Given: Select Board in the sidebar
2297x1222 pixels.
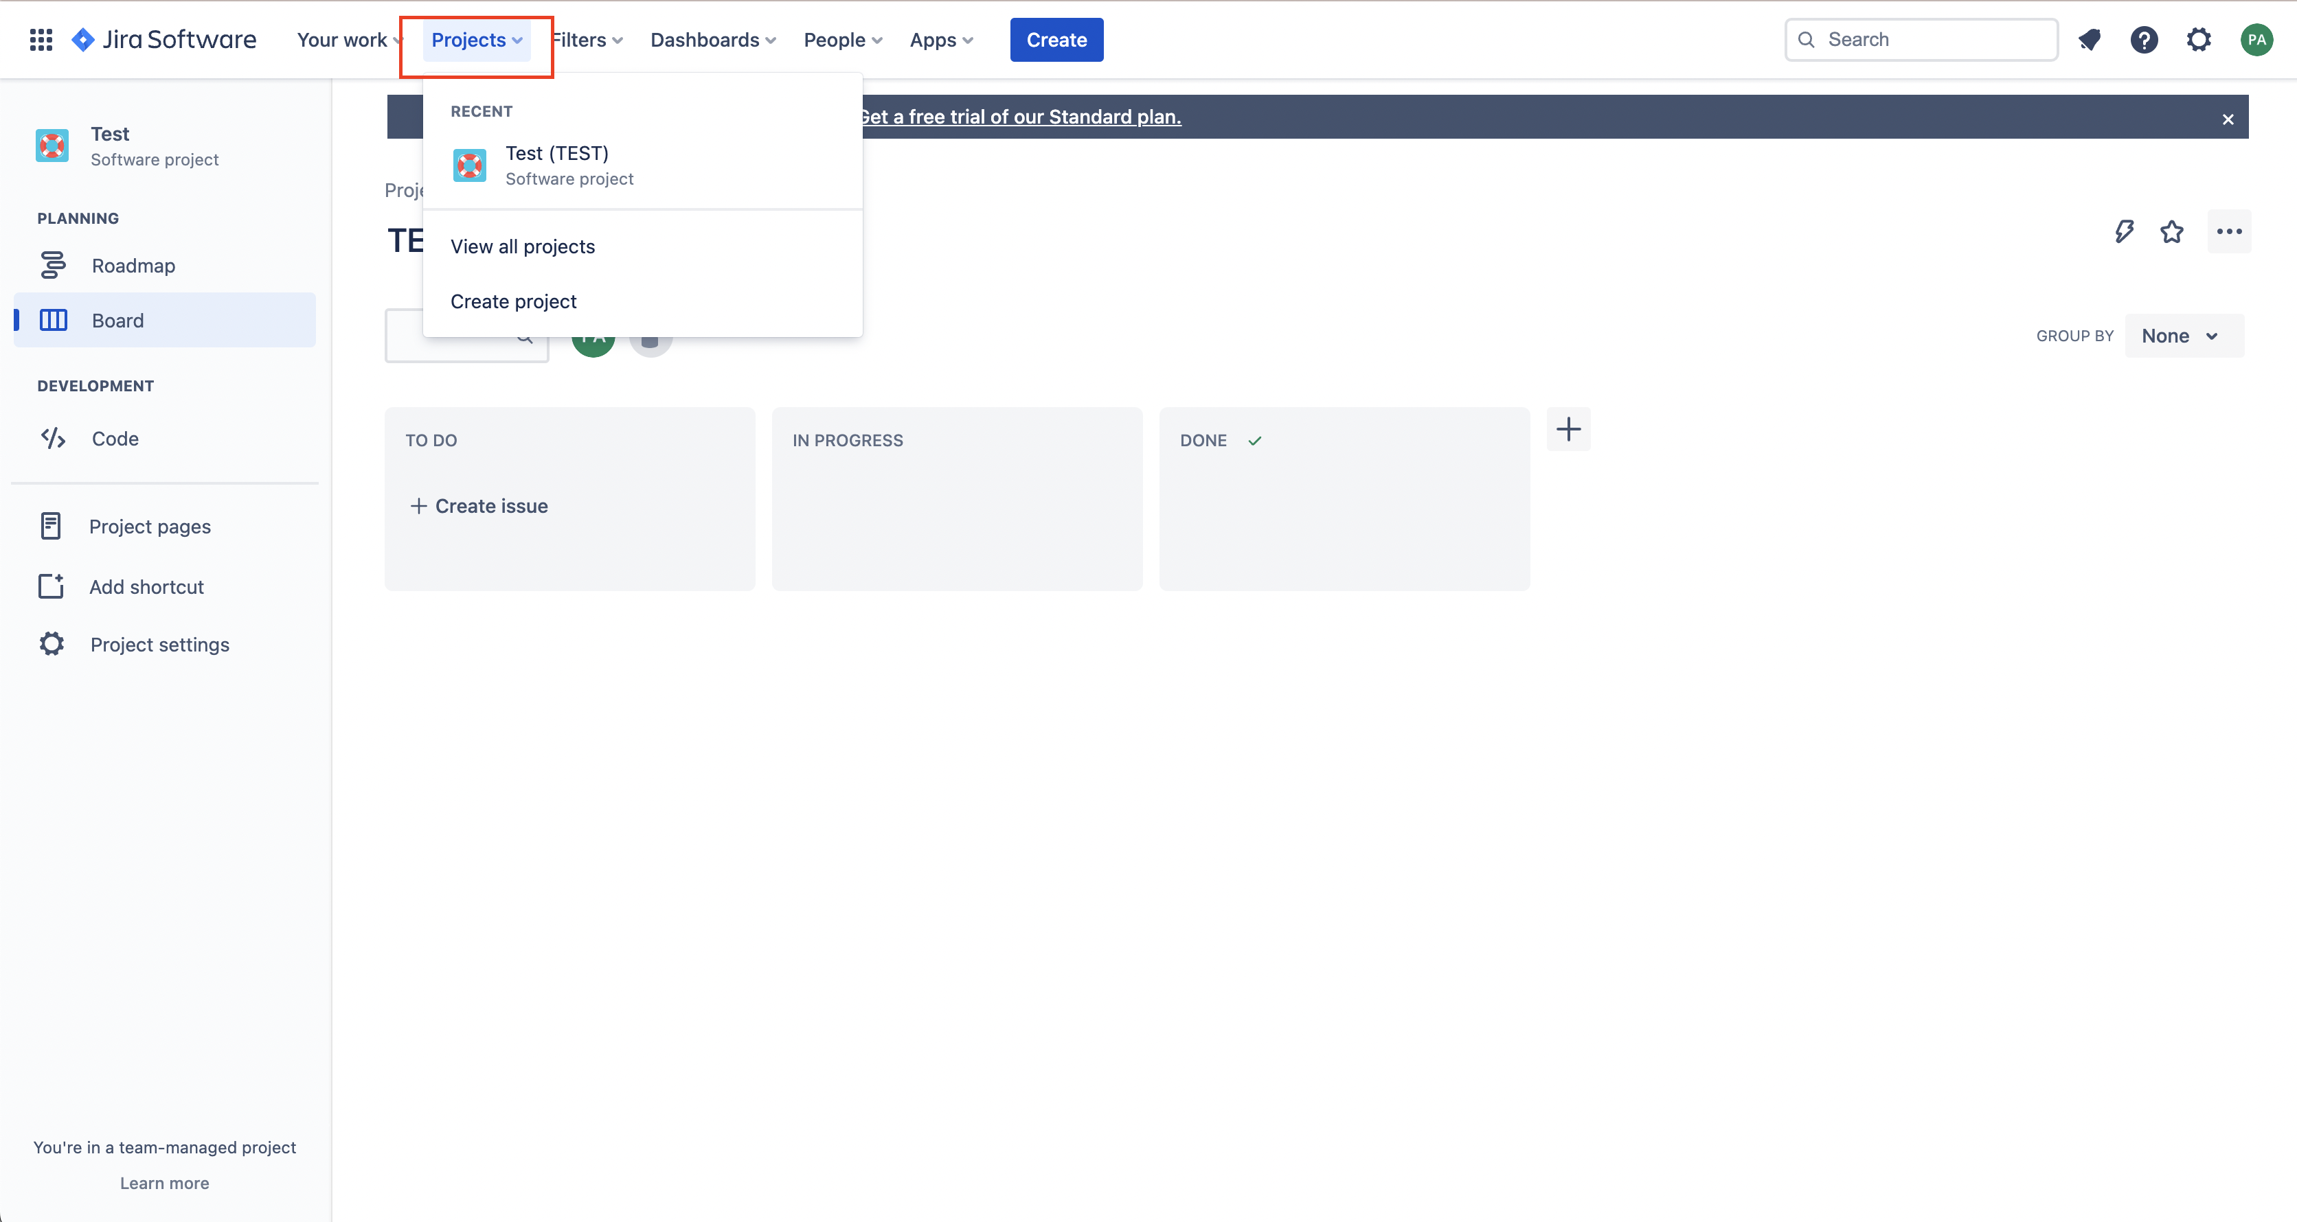Looking at the screenshot, I should [165, 320].
